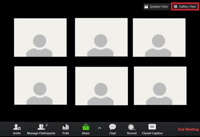Open the Polls bar chart icon
Viewport: 200px width, 137px height.
point(66,127)
